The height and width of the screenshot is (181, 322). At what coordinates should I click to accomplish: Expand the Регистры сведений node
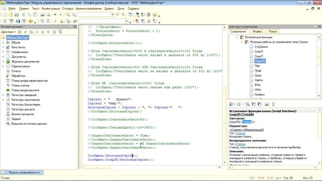tap(3, 95)
